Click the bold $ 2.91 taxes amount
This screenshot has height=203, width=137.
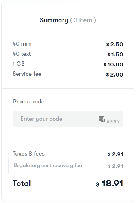coord(115,154)
